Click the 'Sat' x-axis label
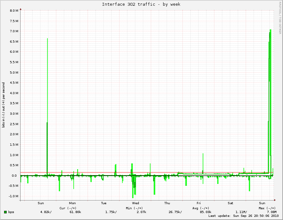This screenshot has width=283, height=220. (230, 203)
